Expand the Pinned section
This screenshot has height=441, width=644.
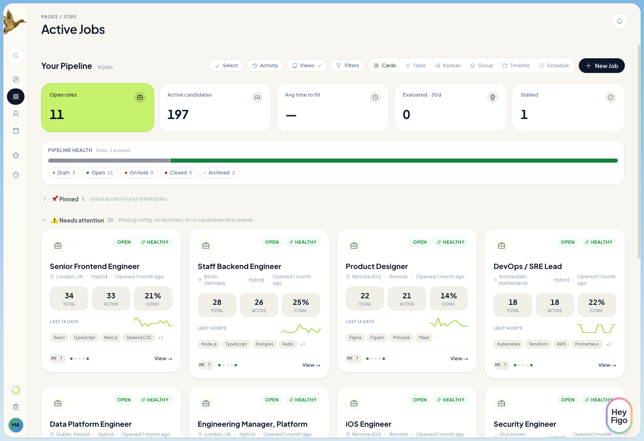tap(44, 199)
